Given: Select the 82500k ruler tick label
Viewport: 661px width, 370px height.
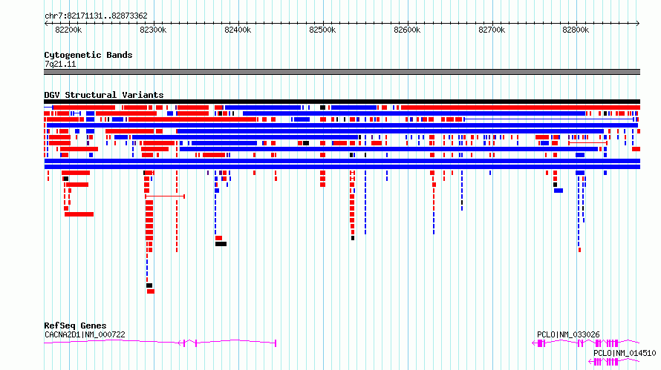Looking at the screenshot, I should click(x=322, y=30).
